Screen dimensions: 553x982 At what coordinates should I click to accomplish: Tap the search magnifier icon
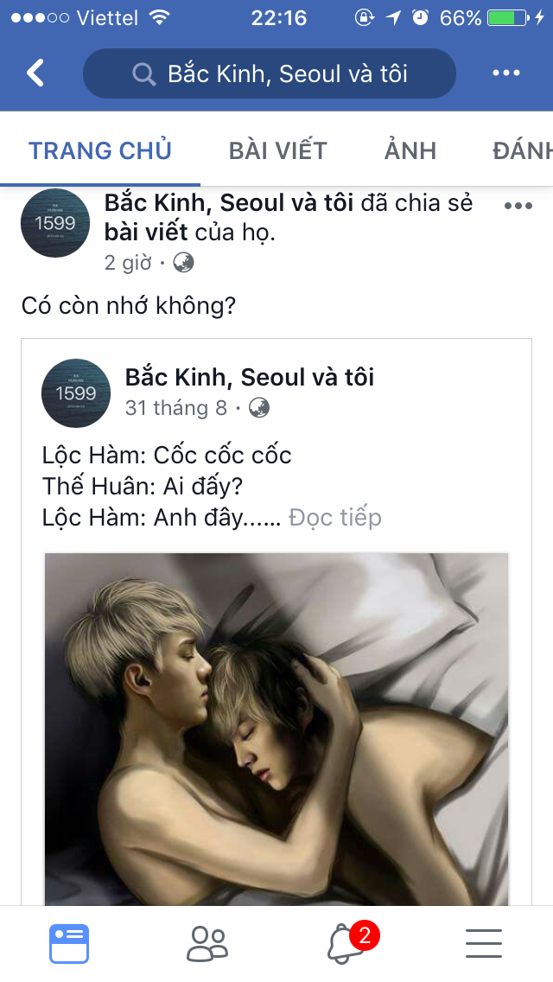144,74
